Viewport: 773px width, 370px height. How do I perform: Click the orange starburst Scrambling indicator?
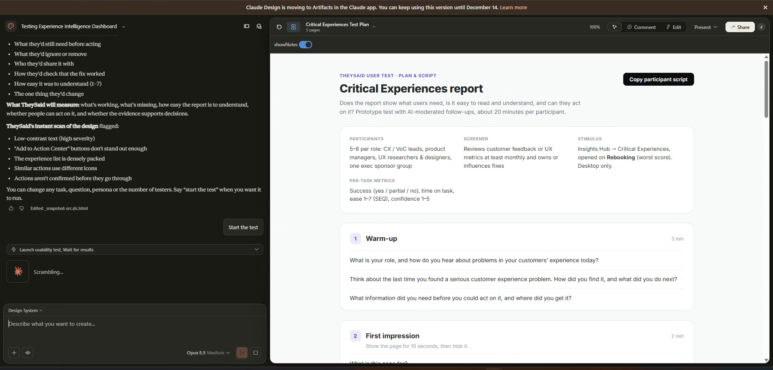(x=18, y=271)
